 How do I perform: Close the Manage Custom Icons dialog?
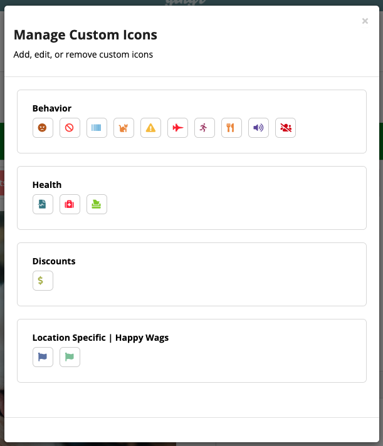(365, 21)
